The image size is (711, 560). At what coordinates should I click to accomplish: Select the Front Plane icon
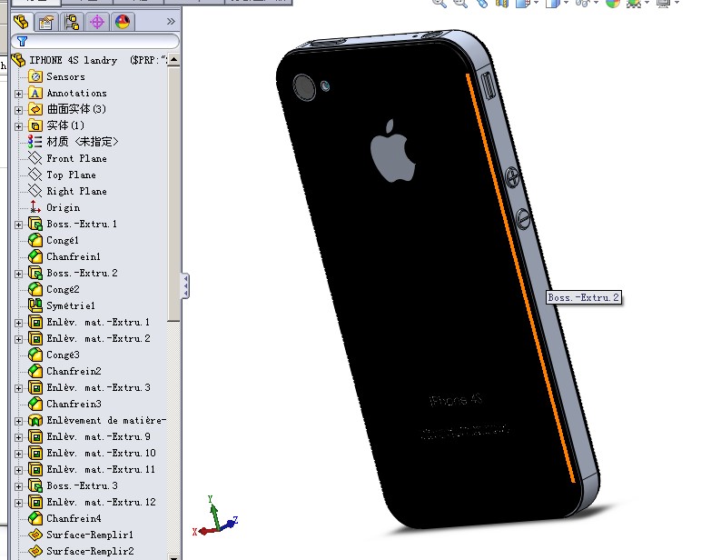[x=35, y=158]
